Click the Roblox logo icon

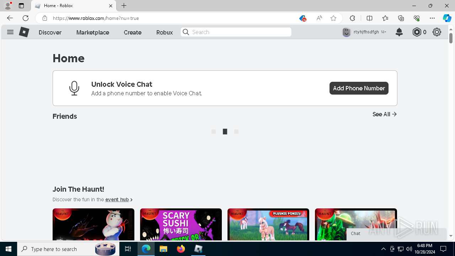pyautogui.click(x=24, y=32)
